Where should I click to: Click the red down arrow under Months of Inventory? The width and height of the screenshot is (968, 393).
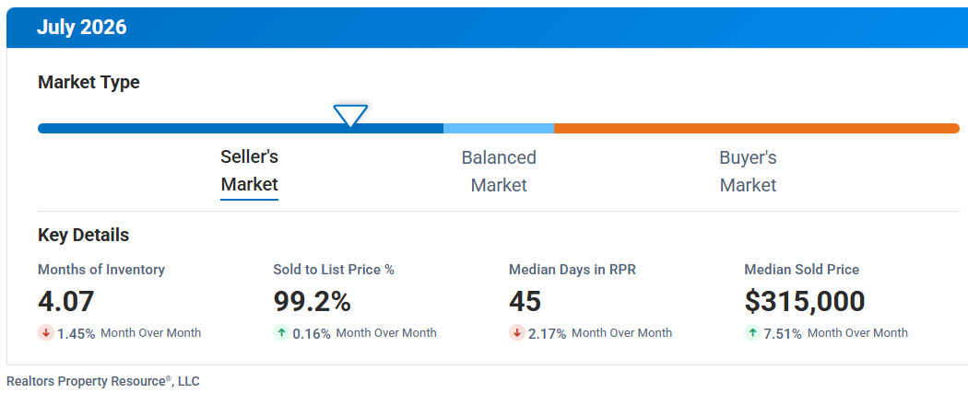(46, 333)
